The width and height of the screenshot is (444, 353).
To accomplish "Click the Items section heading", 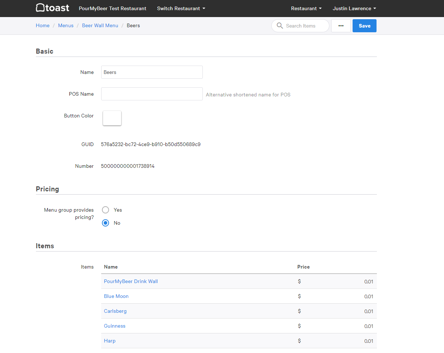I will 45,246.
